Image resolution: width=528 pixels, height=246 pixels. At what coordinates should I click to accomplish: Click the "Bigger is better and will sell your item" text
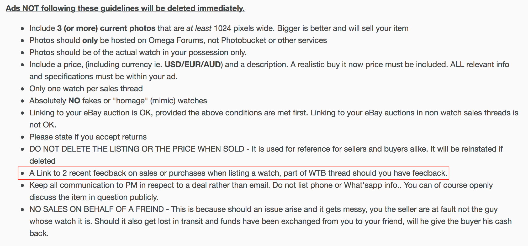point(343,28)
